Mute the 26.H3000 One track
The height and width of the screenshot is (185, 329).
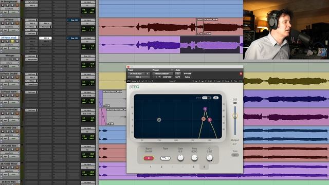pos(17,132)
